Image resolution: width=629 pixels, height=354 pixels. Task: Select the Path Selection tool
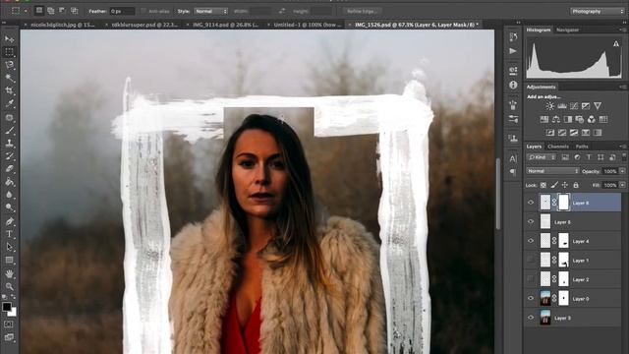[9, 247]
